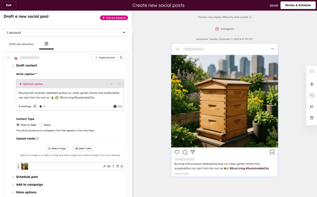Click Instagram logo above preview
317x197 pixels.
point(217,29)
